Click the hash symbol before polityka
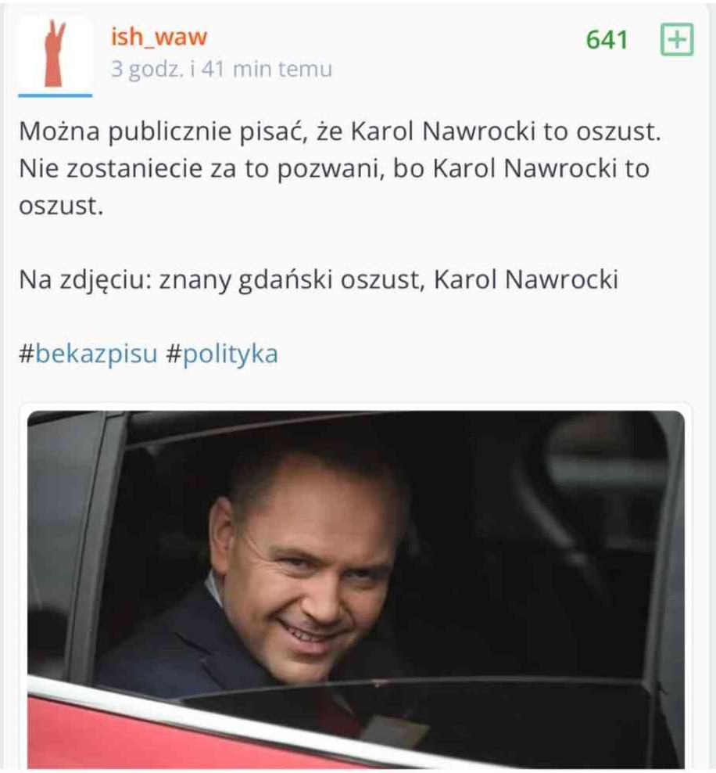The image size is (716, 773). tap(174, 354)
